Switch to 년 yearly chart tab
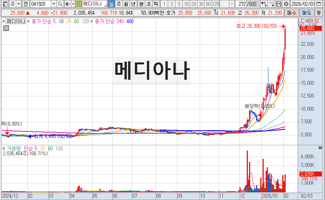The height and width of the screenshot is (200, 325). coord(133,4)
